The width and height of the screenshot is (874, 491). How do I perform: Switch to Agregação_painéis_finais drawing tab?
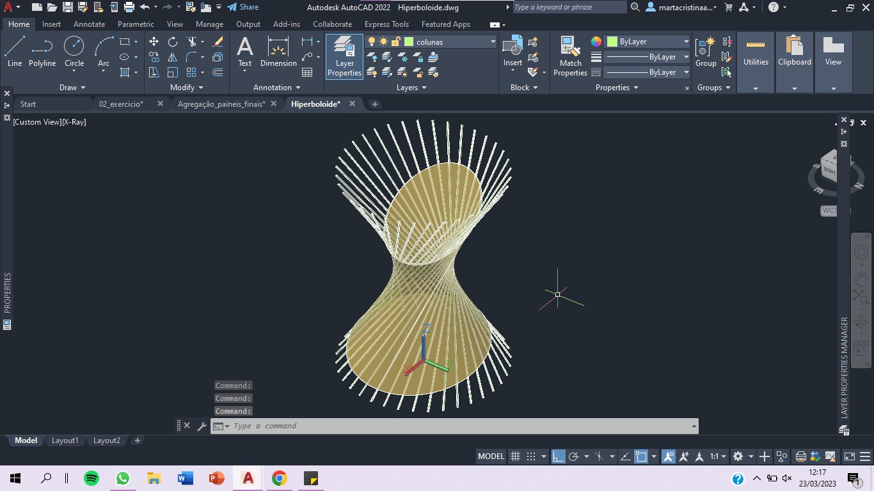pyautogui.click(x=221, y=104)
